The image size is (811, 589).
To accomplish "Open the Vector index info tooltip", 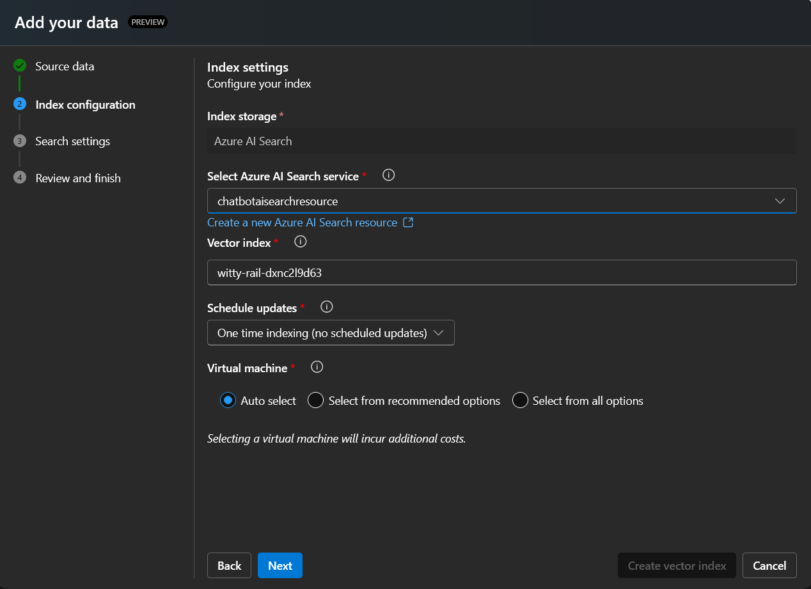I will (300, 242).
